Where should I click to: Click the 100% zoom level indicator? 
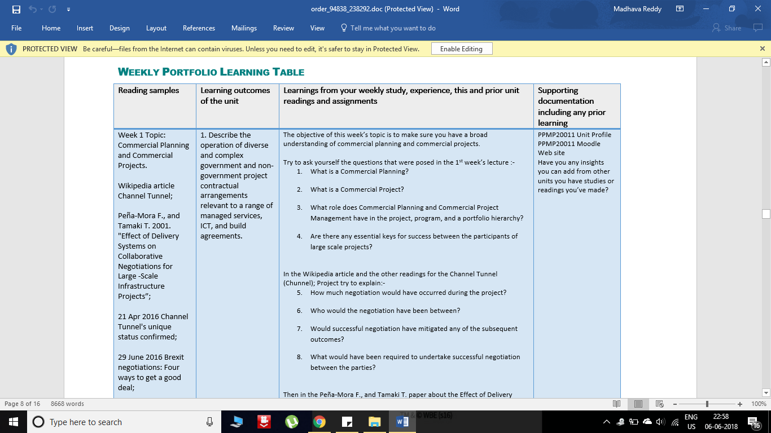[759, 404]
